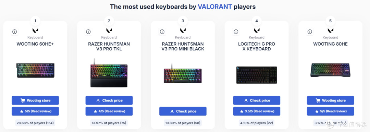The width and height of the screenshot is (370, 132).
Task: Open Wooting store for 80HE
Action: point(330,100)
